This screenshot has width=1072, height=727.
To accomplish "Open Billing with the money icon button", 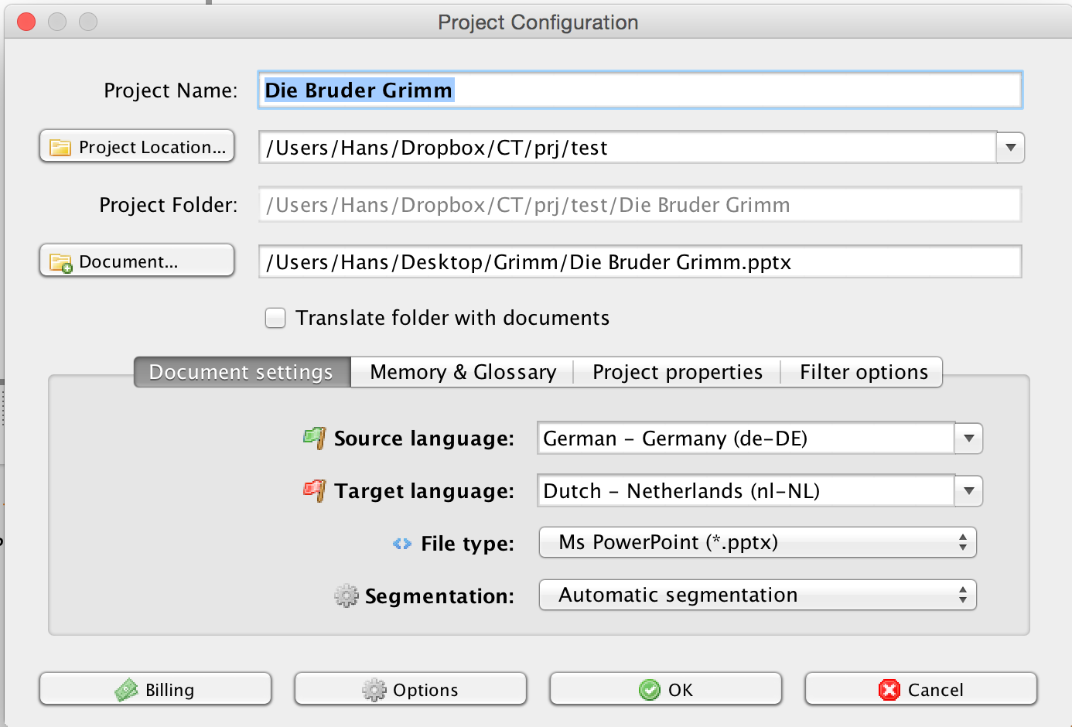I will (x=155, y=689).
